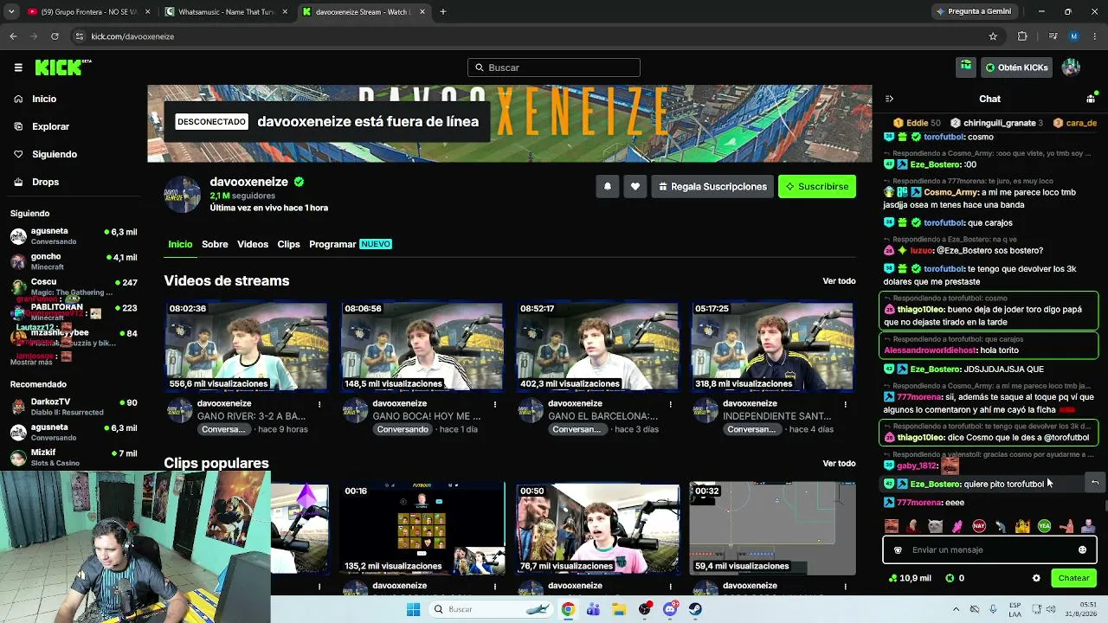Open the 08:02:36 GANO RIVER video thumbnail
1108x623 pixels.
247,346
